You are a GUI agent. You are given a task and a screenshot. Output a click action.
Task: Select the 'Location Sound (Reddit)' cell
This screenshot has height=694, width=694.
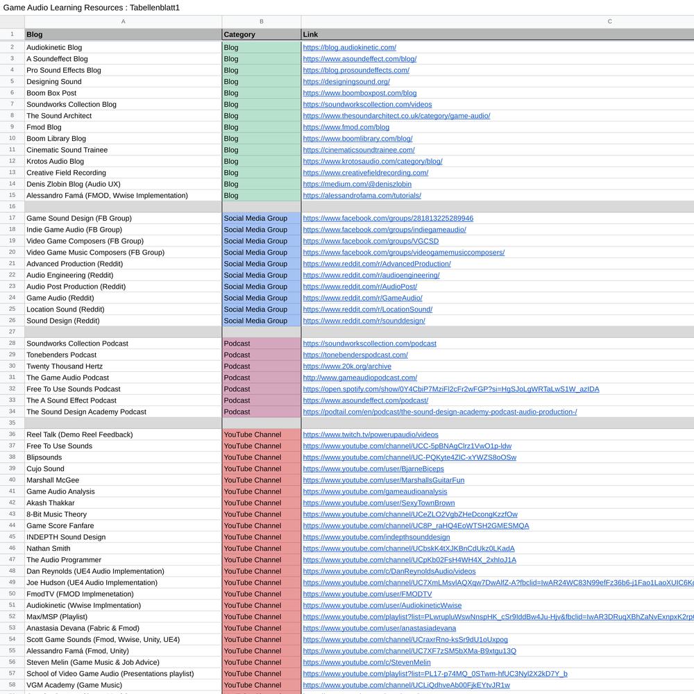click(123, 310)
